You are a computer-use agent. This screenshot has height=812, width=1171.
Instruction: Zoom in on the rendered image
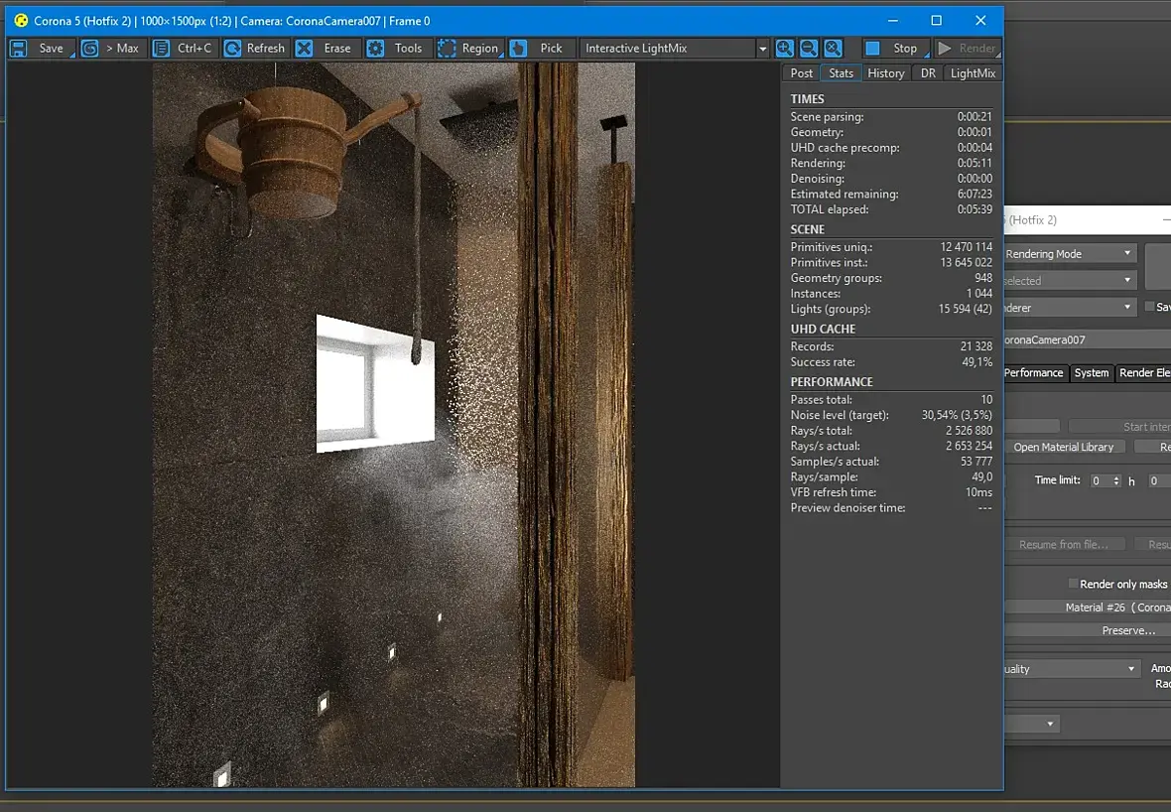pyautogui.click(x=785, y=48)
